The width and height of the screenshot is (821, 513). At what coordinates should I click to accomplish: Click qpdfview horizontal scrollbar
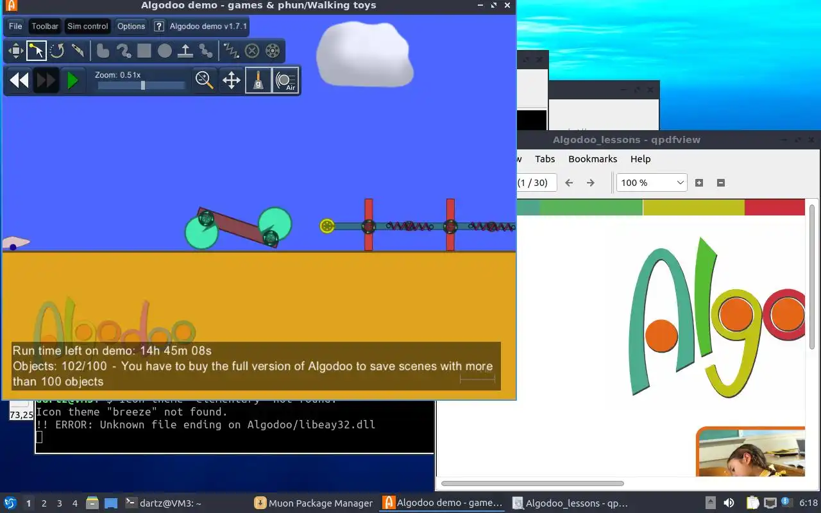click(x=532, y=484)
